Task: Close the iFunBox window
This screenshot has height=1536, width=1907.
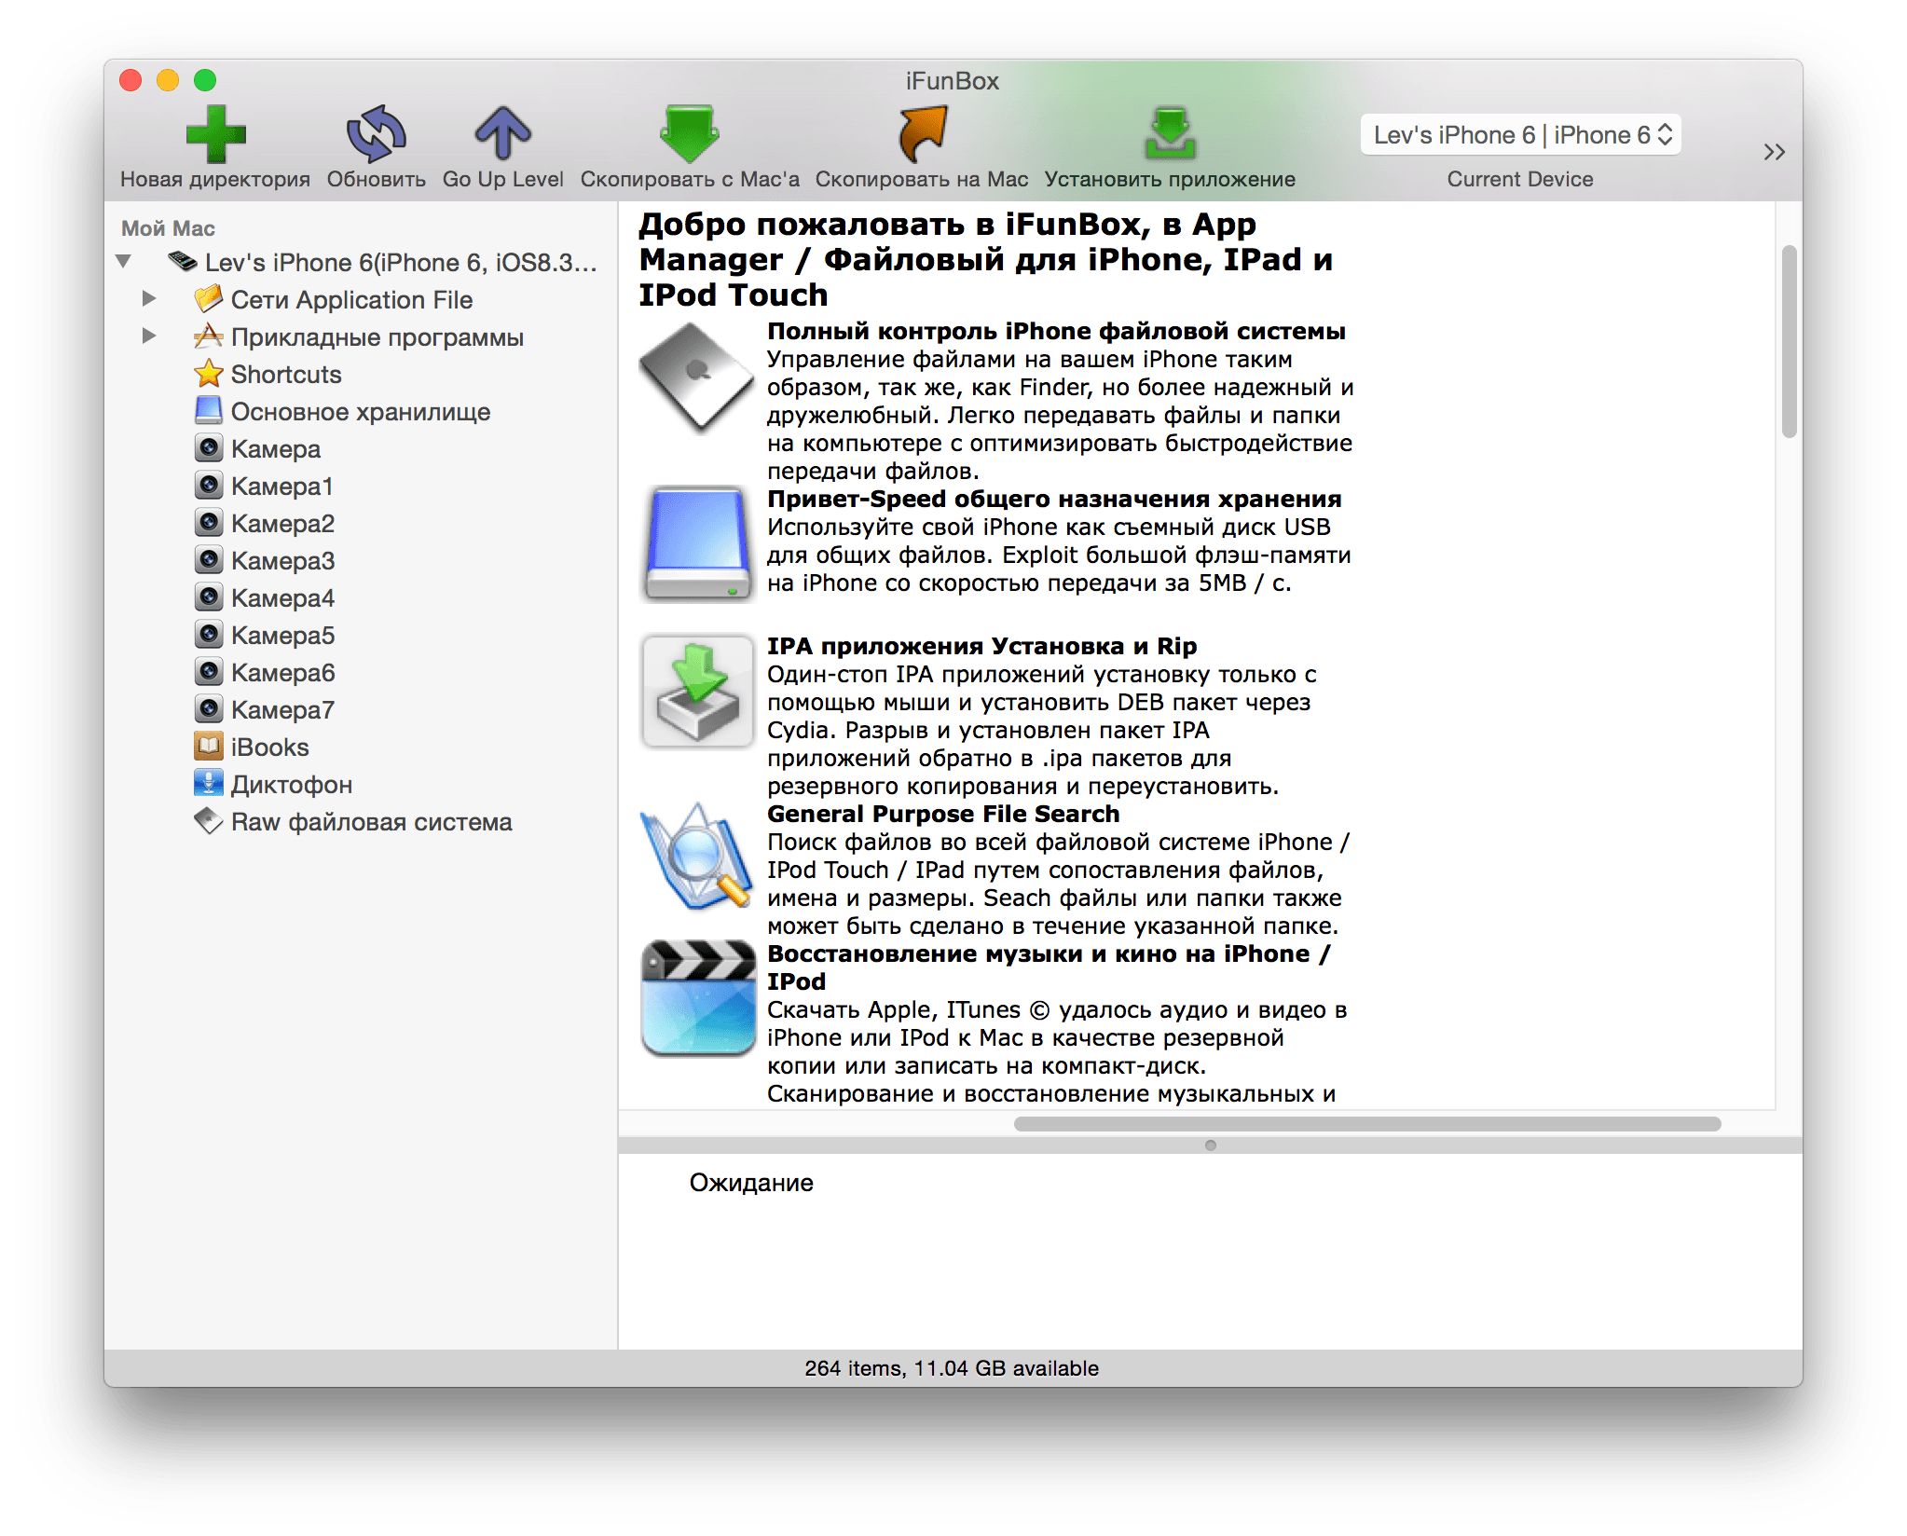Action: point(130,80)
